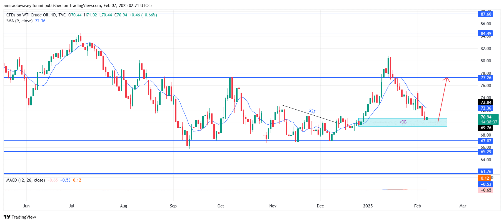
Task: Click the 2025 label on time axis
Action: (x=368, y=206)
